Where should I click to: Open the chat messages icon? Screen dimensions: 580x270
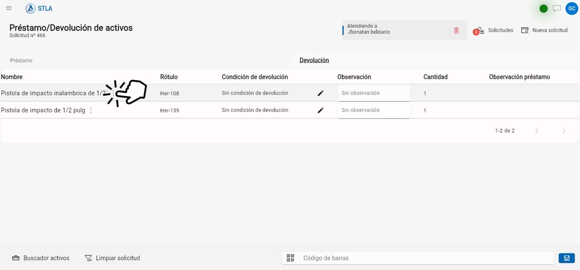(557, 8)
